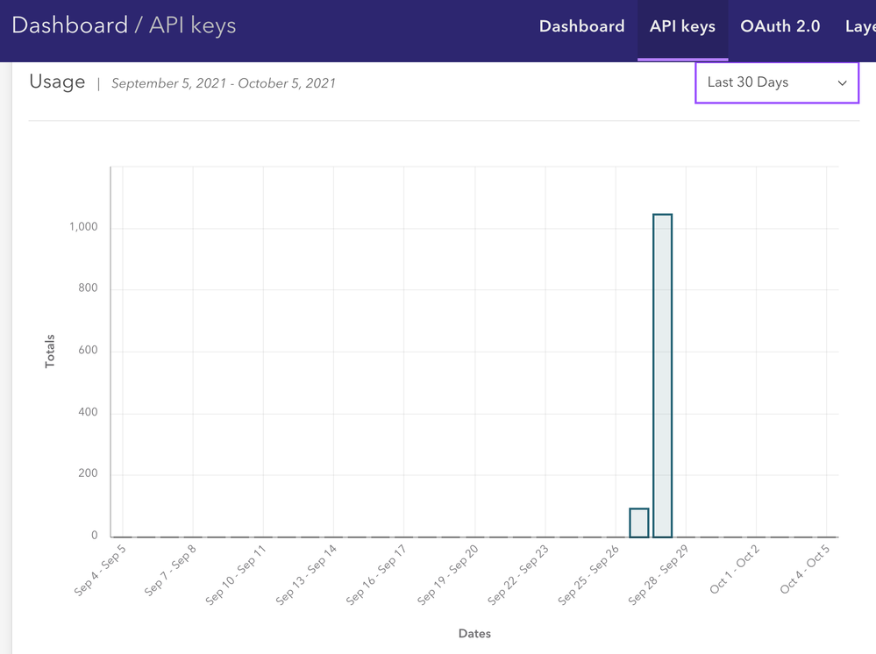
Task: Click the chevron in the date range selector
Action: coord(842,83)
